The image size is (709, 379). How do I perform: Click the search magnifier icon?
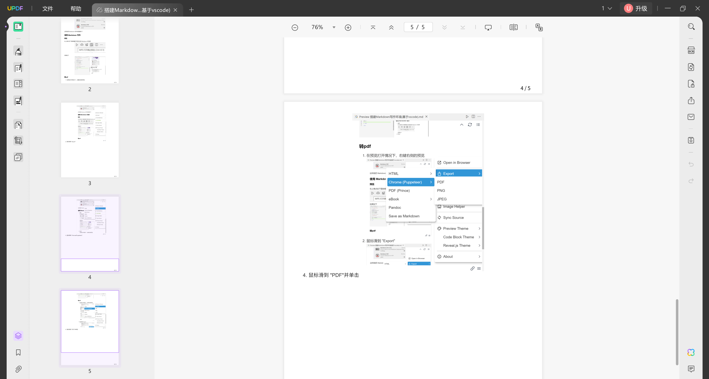691,27
